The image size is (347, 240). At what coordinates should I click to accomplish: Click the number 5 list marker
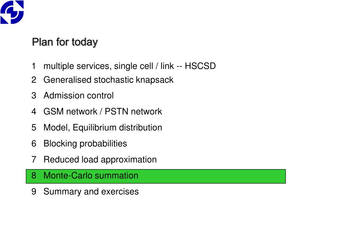[34, 128]
